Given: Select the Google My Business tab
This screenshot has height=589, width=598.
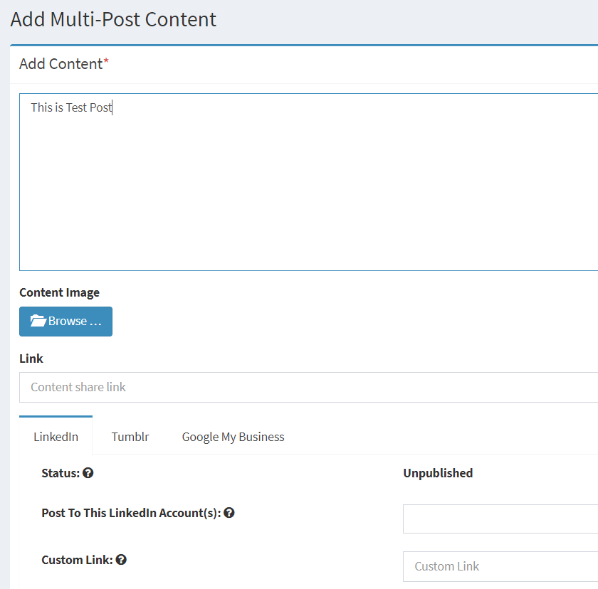Looking at the screenshot, I should 233,437.
